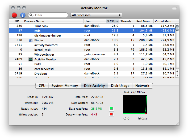This screenshot has height=138, width=188.
Task: Switch to the CPU tab
Action: [42, 86]
